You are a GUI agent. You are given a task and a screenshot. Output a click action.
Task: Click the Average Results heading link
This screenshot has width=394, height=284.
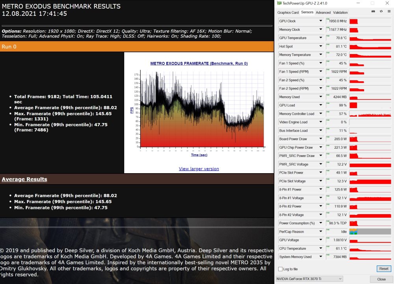point(24,179)
